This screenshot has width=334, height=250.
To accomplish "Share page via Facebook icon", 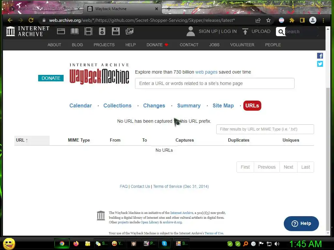I will pos(320,56).
